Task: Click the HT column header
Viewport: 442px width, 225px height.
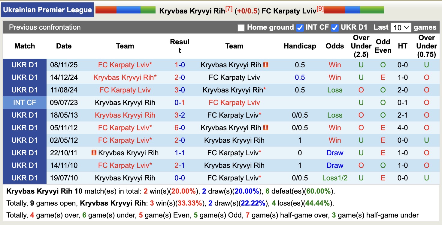Action: tap(403, 46)
